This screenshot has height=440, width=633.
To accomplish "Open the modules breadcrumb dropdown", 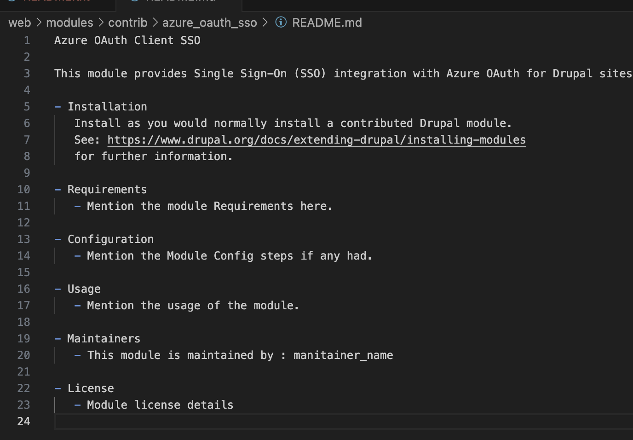I will click(69, 22).
